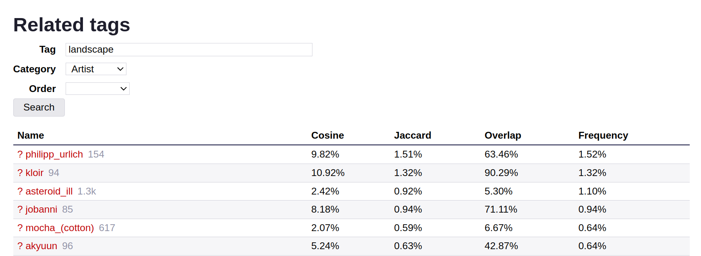Click the Cosine column header
The height and width of the screenshot is (256, 701).
[x=327, y=135]
